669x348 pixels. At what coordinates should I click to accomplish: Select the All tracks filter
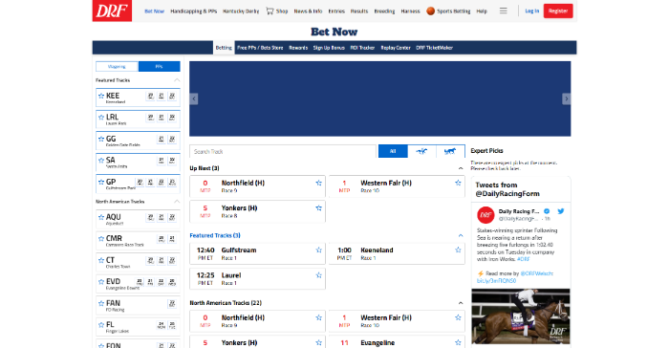pos(393,151)
